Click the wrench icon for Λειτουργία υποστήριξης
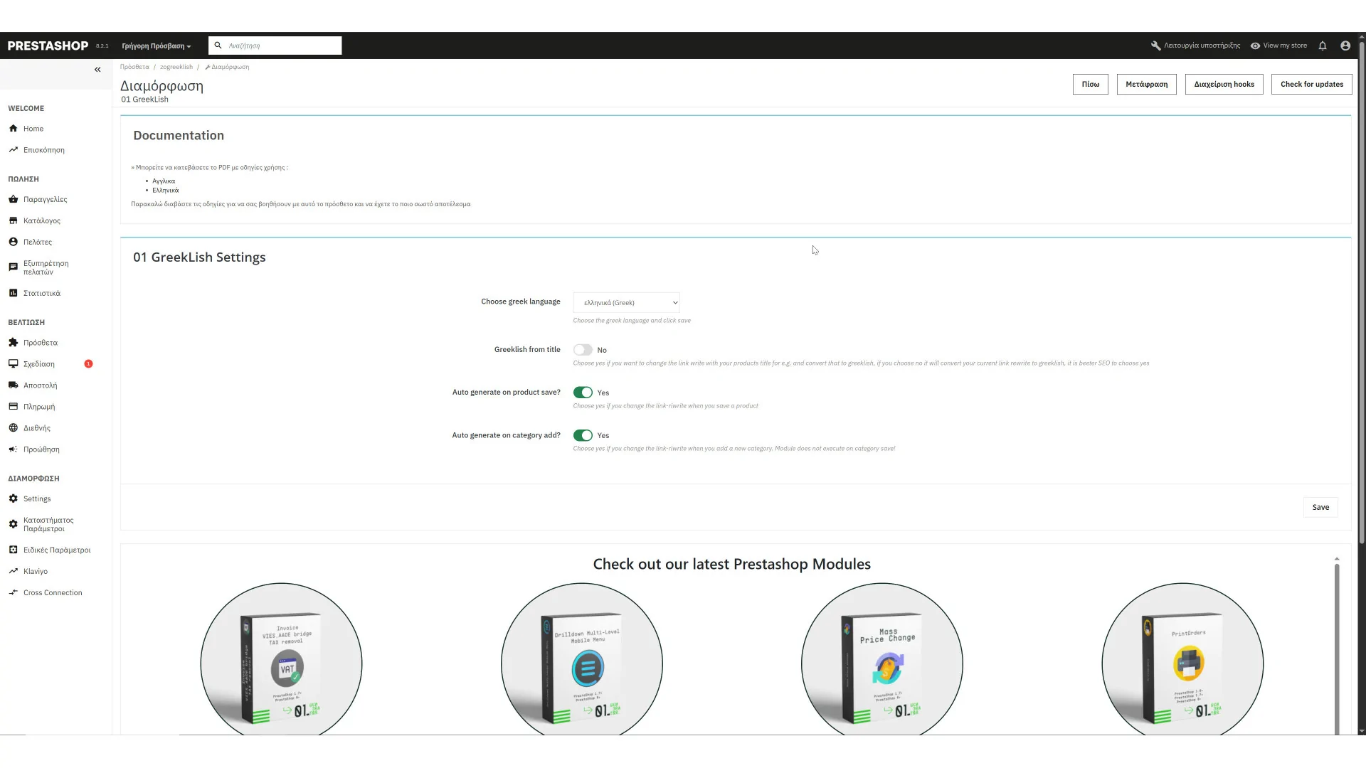The image size is (1366, 768). [x=1155, y=46]
